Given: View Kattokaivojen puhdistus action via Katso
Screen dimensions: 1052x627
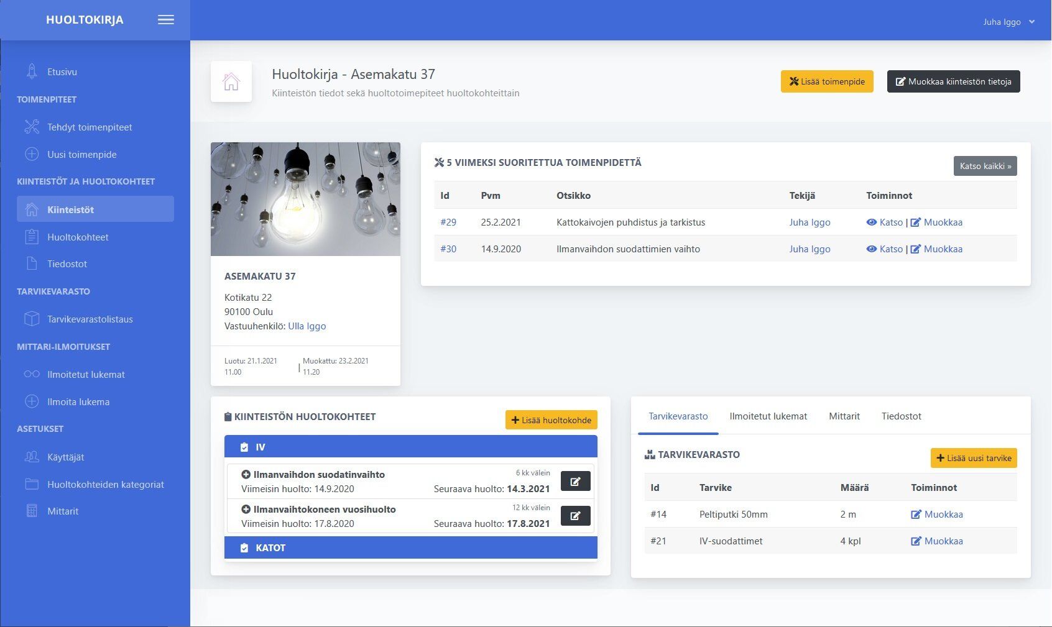Looking at the screenshot, I should 885,222.
